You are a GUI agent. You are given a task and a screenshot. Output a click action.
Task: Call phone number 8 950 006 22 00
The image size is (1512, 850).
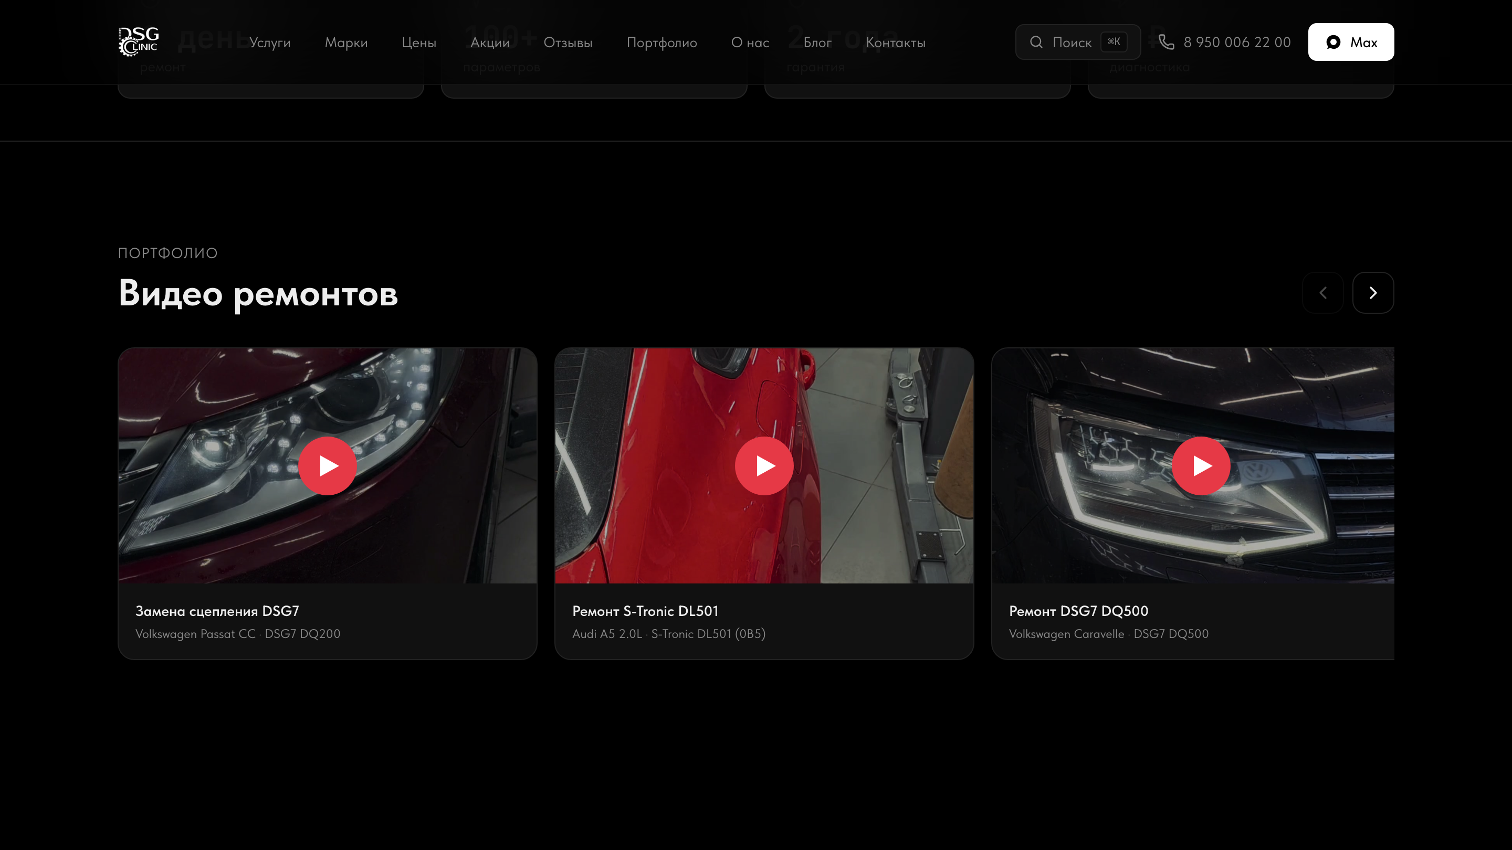(x=1237, y=42)
